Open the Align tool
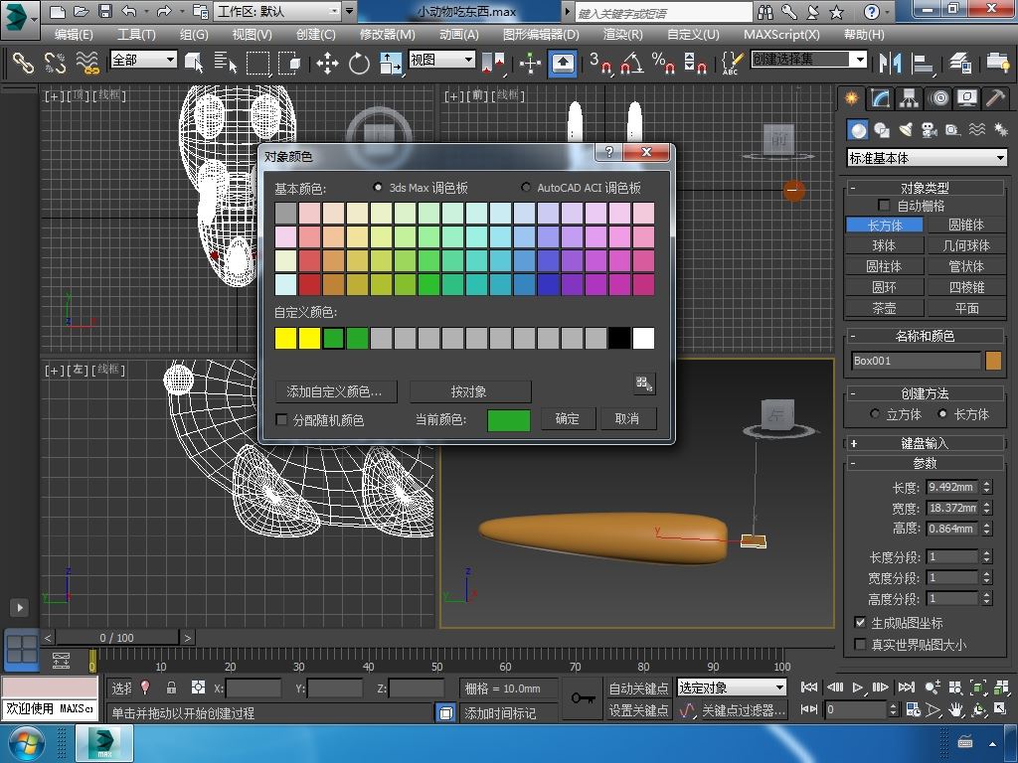Screen dimensions: 1018x763 coord(922,63)
